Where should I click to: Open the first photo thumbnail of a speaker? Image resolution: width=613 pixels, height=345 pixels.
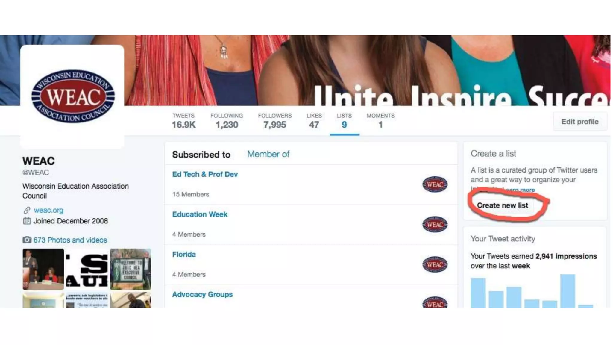43,269
